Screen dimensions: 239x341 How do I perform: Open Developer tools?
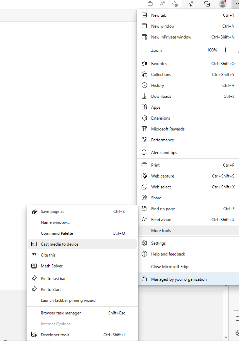click(82, 335)
